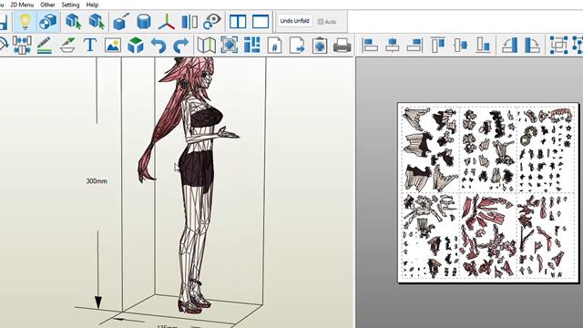Toggle the light bulb lighting icon

(25, 21)
